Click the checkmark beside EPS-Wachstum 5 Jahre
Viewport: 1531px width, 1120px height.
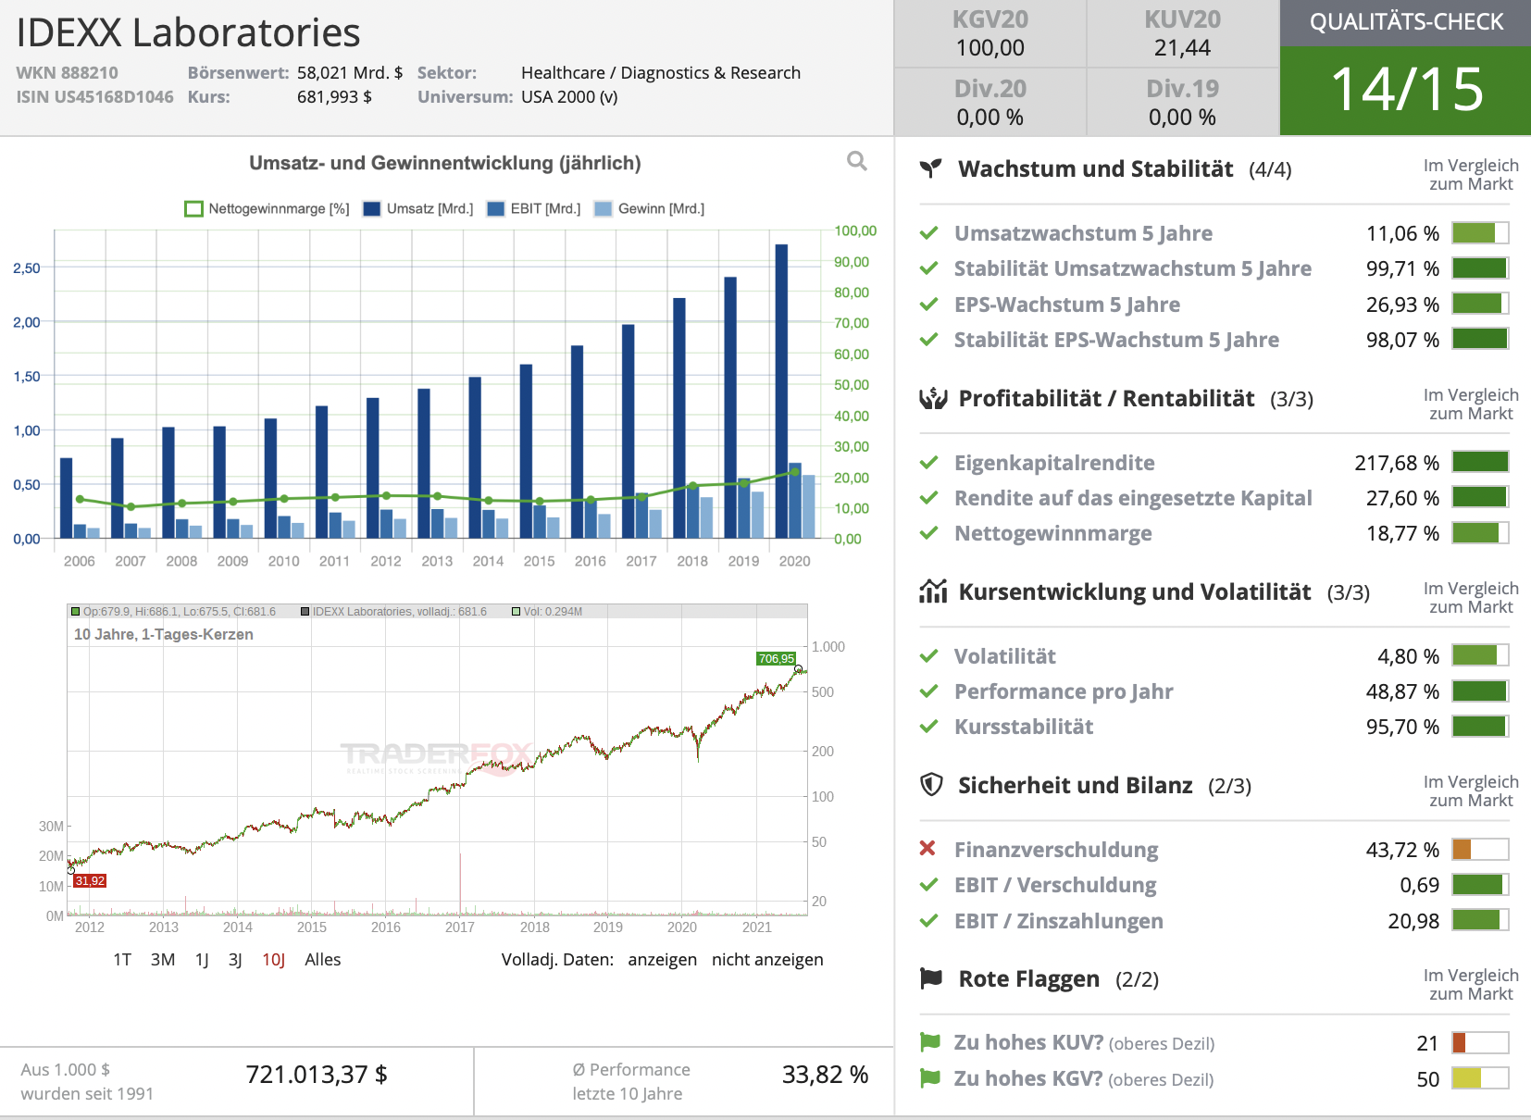(x=929, y=305)
